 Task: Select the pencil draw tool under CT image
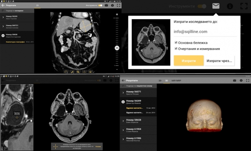[72, 72]
